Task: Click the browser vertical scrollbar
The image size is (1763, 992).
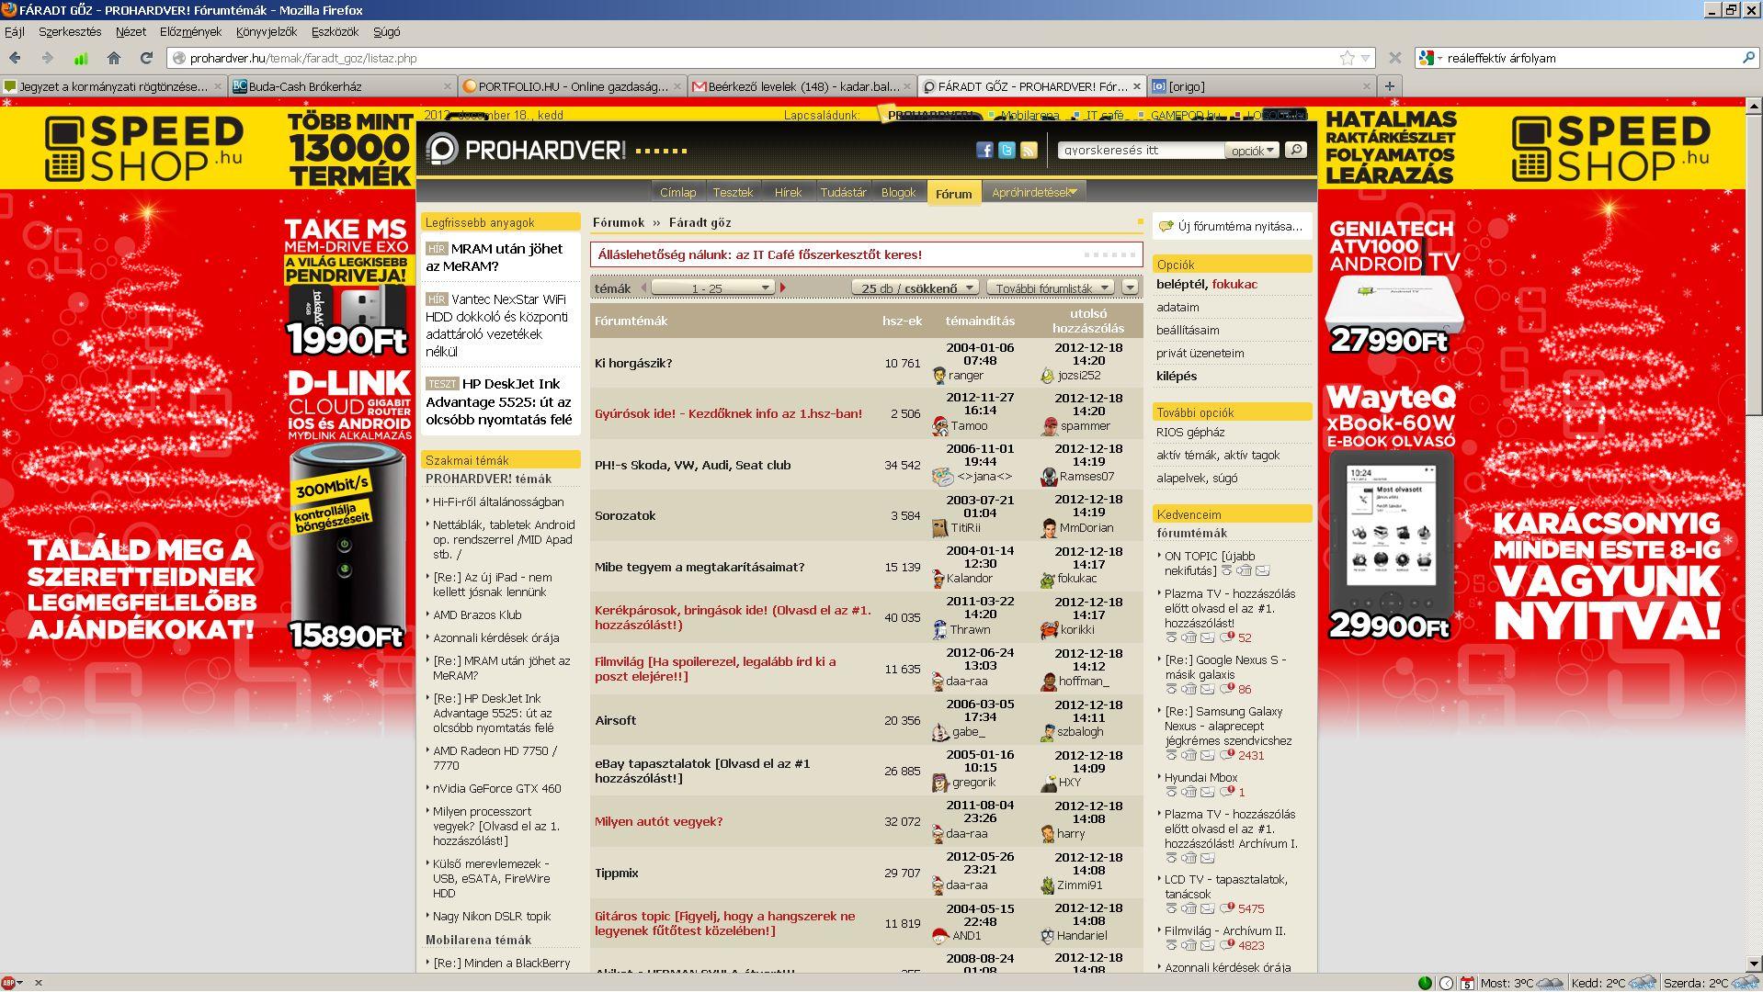Action: (1754, 535)
